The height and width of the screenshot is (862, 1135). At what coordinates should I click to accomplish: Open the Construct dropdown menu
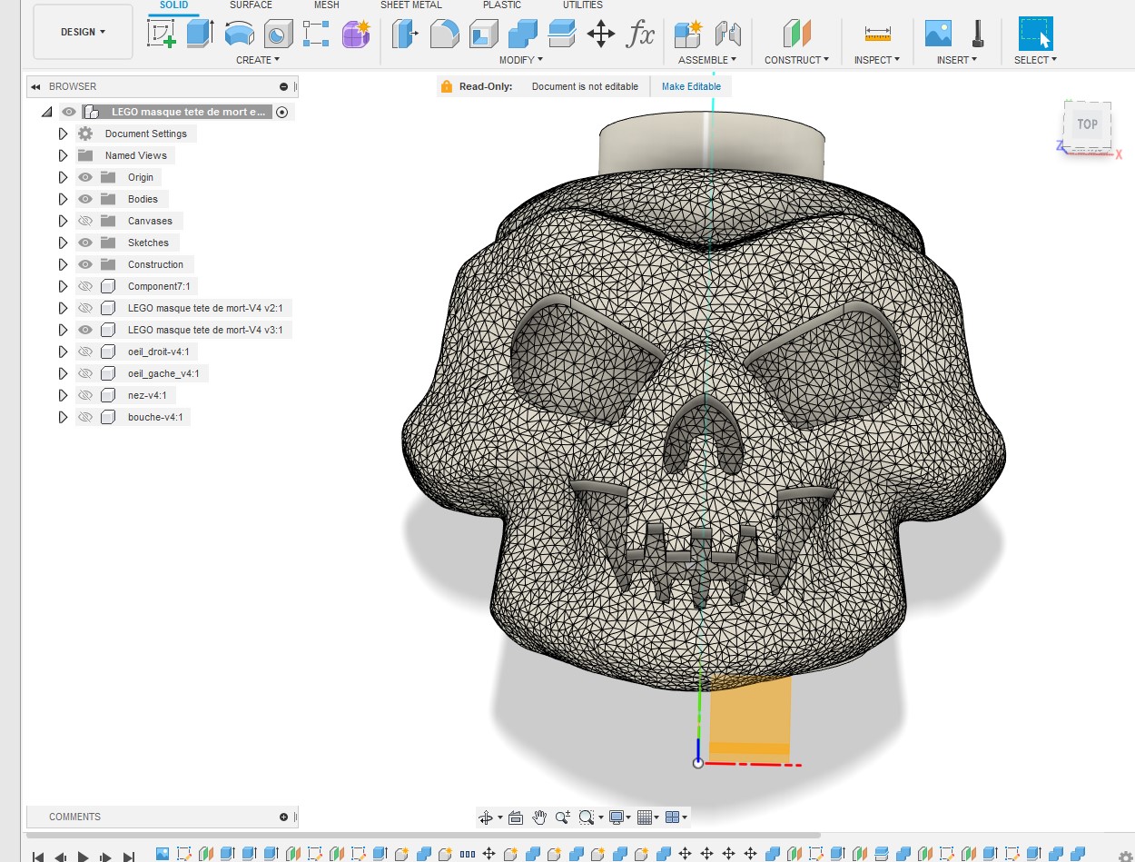pyautogui.click(x=796, y=60)
